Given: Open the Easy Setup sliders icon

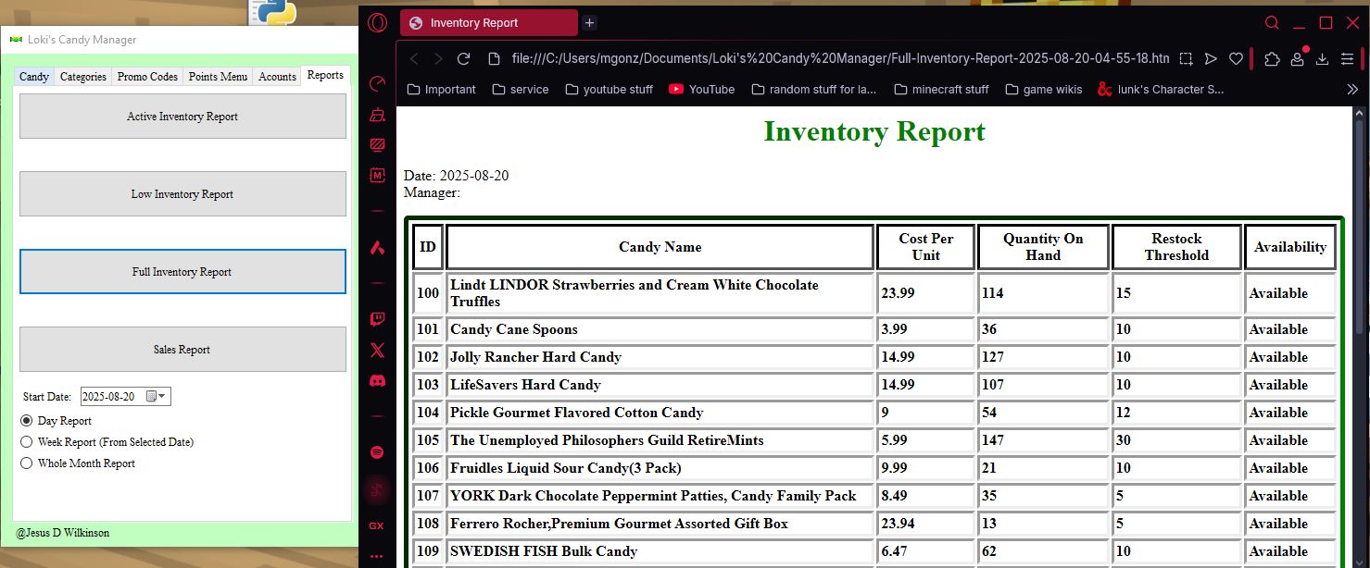Looking at the screenshot, I should pos(1347,58).
